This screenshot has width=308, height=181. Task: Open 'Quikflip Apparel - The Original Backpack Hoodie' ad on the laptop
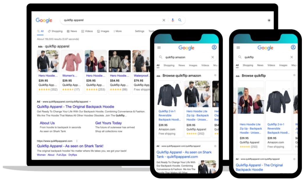[x=75, y=106]
